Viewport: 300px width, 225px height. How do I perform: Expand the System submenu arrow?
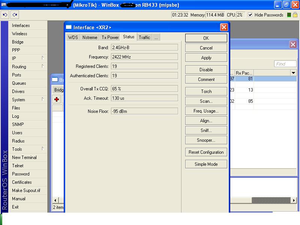(x=43, y=99)
